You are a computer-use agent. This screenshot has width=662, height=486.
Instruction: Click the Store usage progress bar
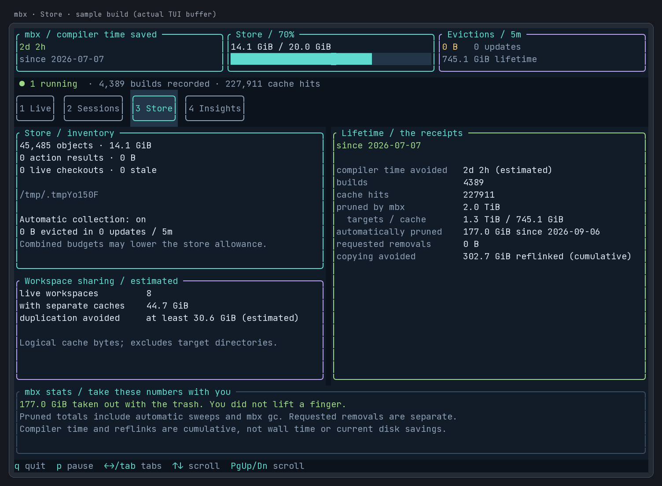click(x=331, y=59)
